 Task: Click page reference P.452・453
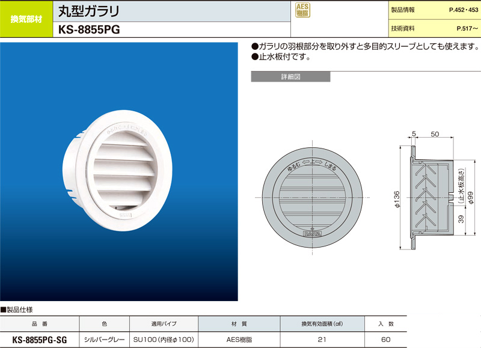[464, 10]
